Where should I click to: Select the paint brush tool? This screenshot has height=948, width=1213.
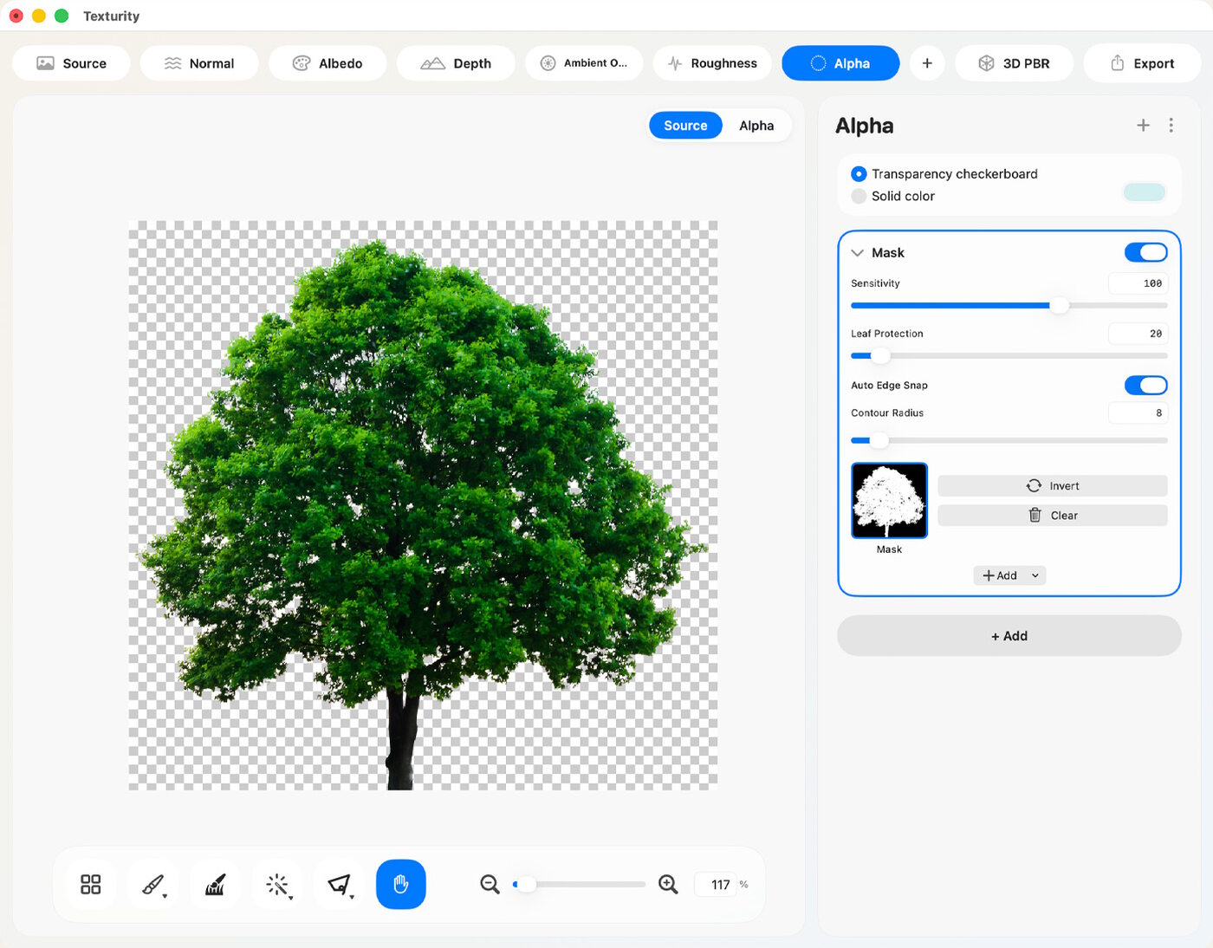152,884
